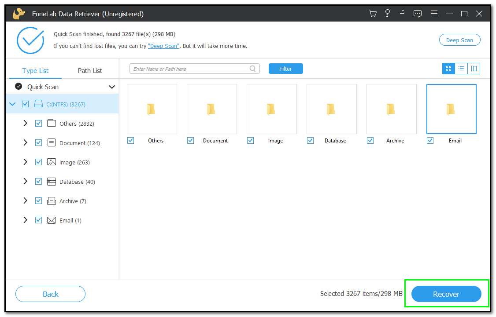Expand the Others (2832) tree node
496x317 pixels.
click(x=25, y=124)
